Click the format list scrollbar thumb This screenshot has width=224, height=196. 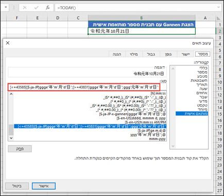[x=11, y=130]
